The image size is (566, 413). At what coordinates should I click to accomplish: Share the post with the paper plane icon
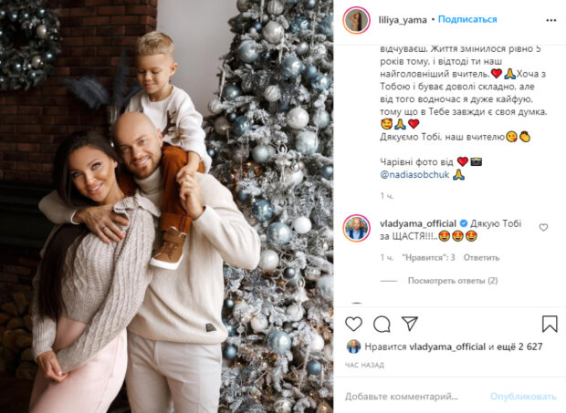pyautogui.click(x=410, y=324)
